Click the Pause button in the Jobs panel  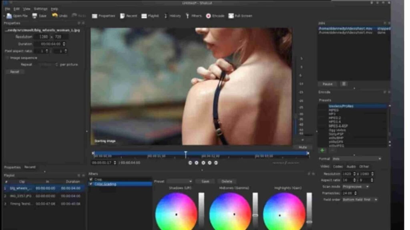pos(328,84)
